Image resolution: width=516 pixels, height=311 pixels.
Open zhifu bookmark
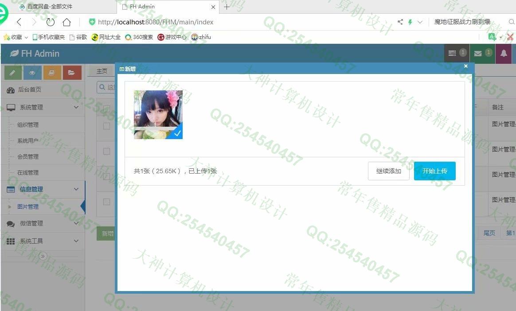pos(201,37)
